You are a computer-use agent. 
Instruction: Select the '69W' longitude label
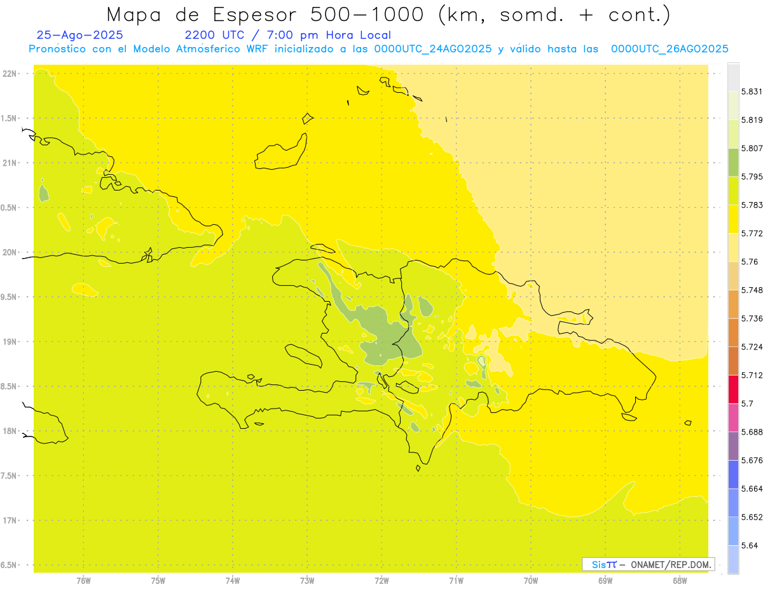[x=605, y=580]
